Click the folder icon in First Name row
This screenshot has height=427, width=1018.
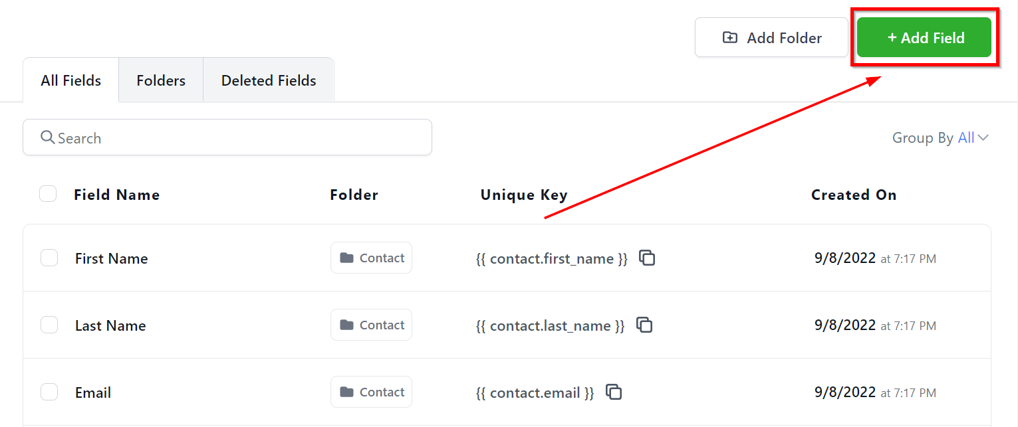pyautogui.click(x=346, y=258)
